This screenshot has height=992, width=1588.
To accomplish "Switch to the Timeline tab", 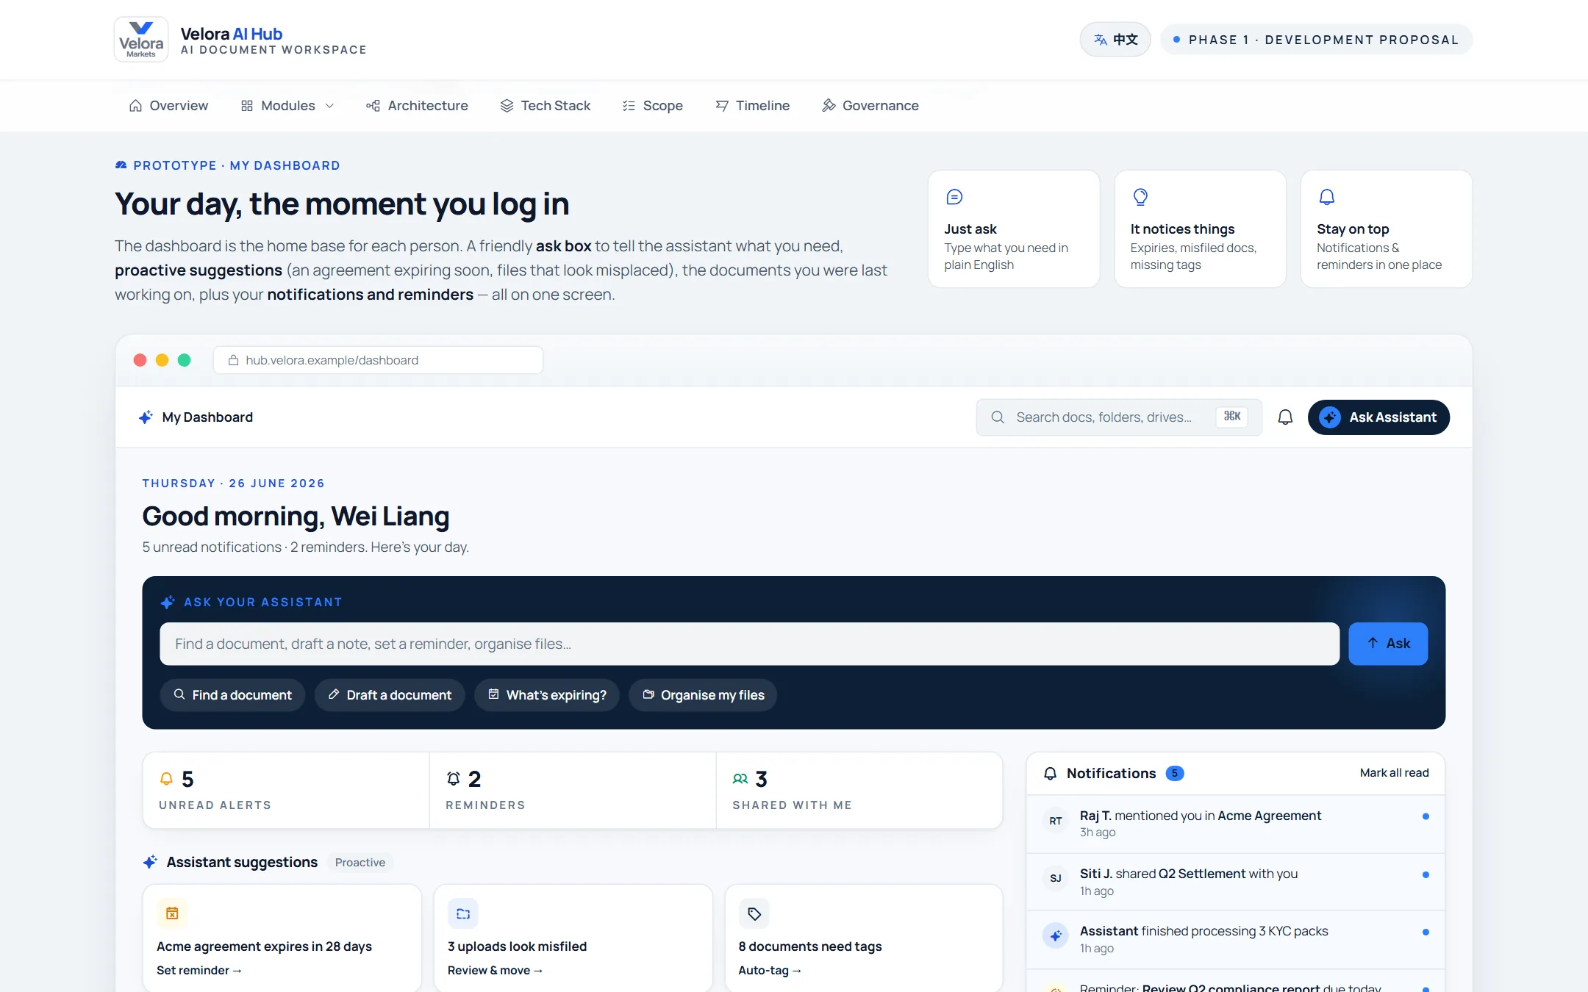I will point(752,106).
